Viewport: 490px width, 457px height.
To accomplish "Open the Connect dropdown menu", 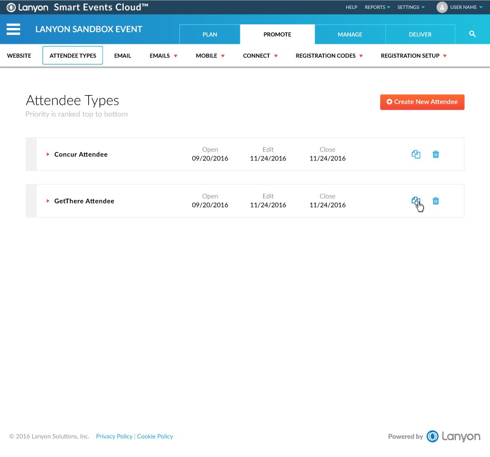I will click(260, 55).
